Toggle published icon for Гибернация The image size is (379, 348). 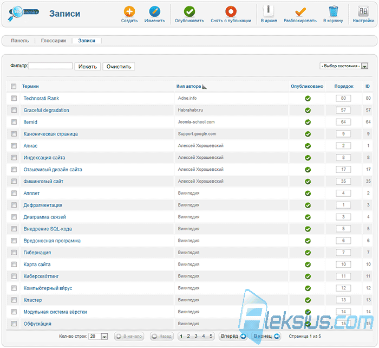(x=308, y=253)
